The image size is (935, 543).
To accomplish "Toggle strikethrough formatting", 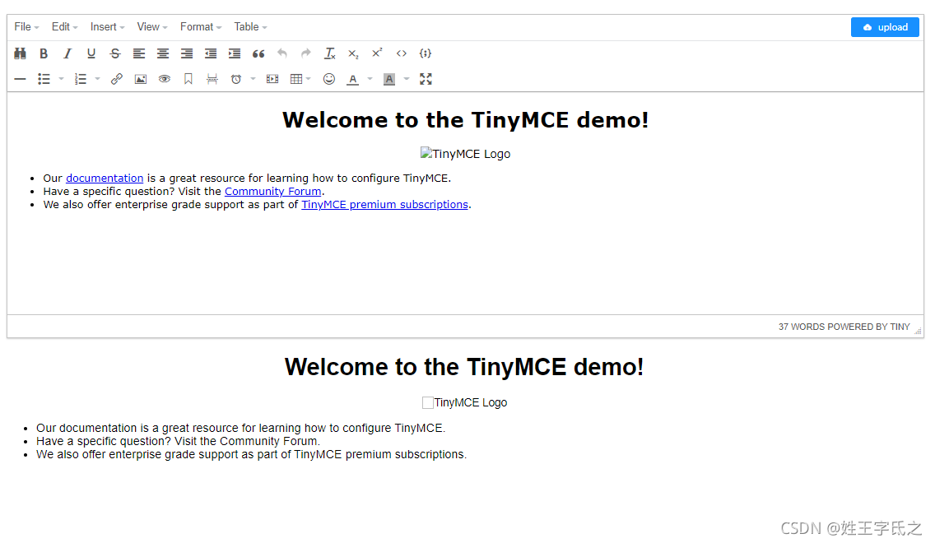I will [115, 53].
